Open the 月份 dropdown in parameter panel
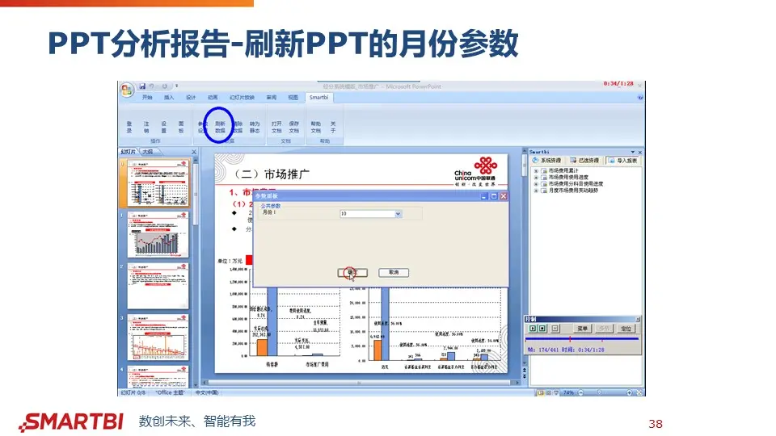Image resolution: width=776 pixels, height=436 pixels. click(x=398, y=213)
